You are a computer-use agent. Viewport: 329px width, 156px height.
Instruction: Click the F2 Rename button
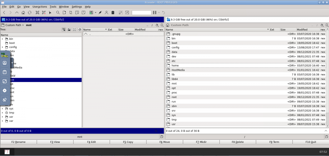coord(18,142)
